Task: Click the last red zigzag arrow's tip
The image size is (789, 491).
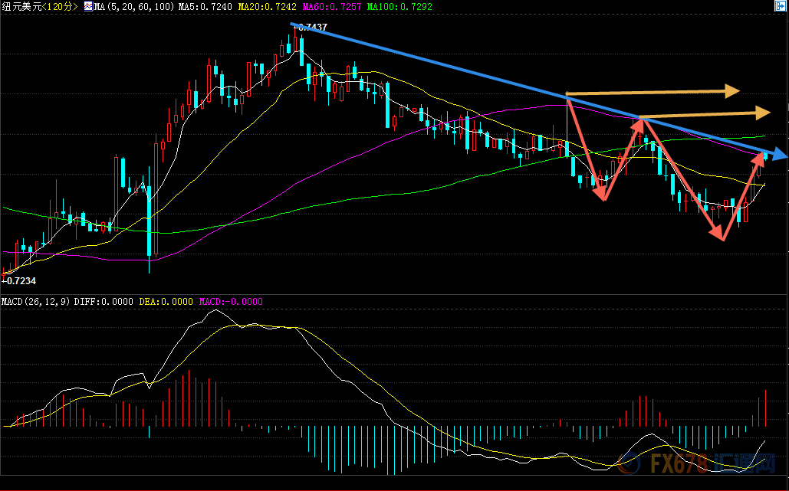Action: pyautogui.click(x=764, y=156)
